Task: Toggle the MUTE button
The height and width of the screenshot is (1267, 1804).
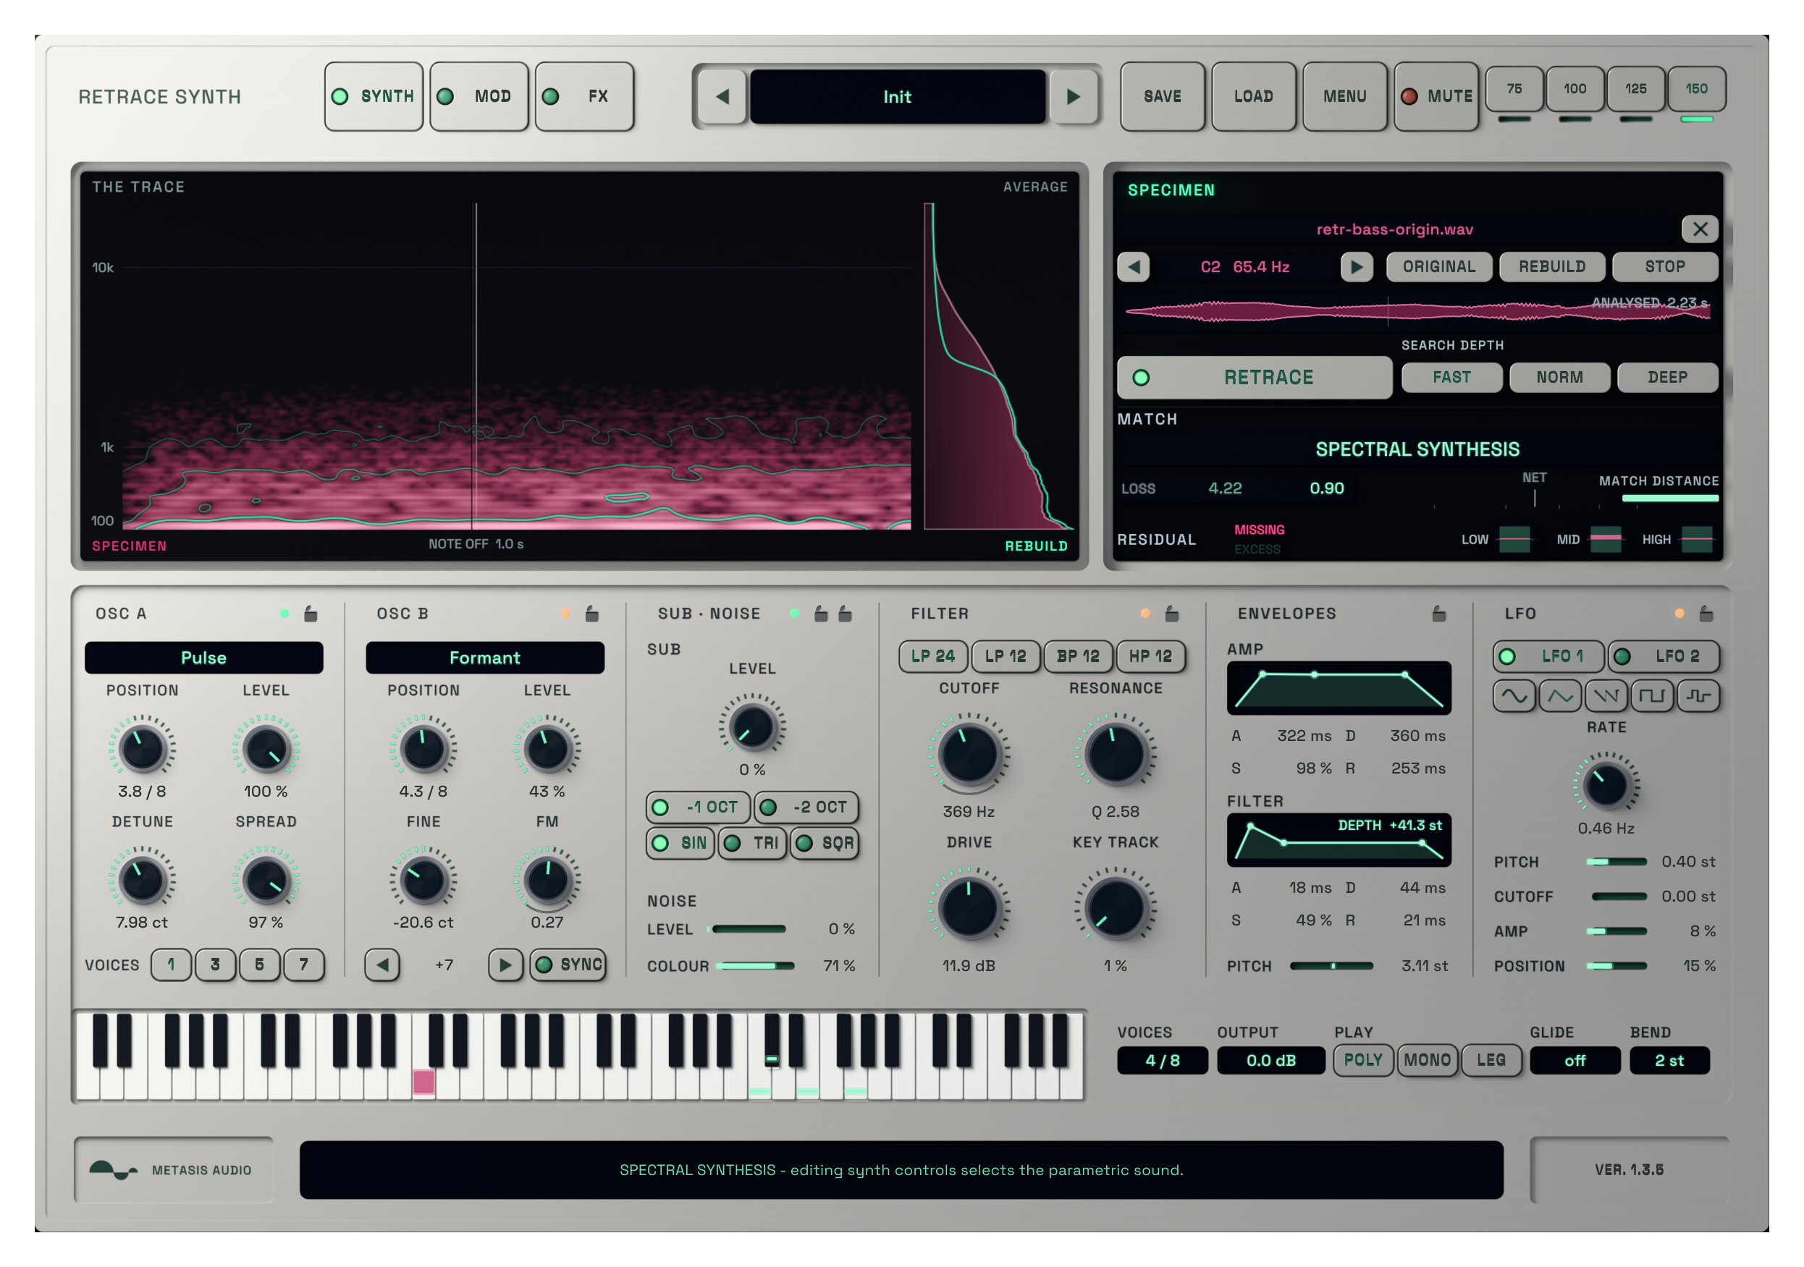Action: (x=1436, y=97)
